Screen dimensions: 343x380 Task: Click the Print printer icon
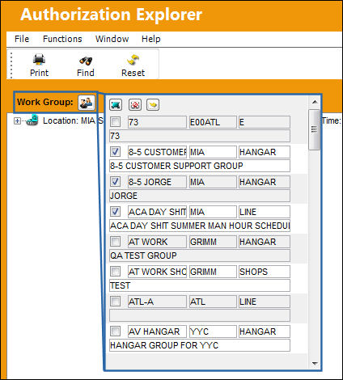(x=39, y=60)
